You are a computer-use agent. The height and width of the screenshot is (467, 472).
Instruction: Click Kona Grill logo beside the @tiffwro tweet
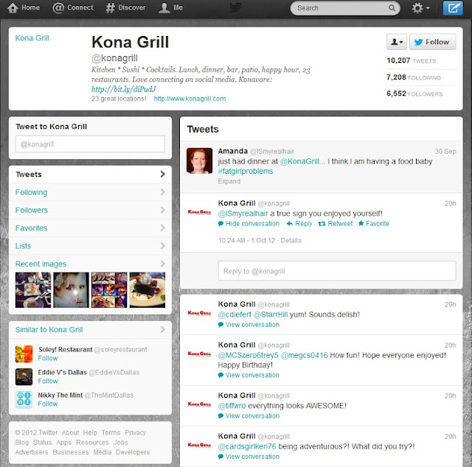199,404
